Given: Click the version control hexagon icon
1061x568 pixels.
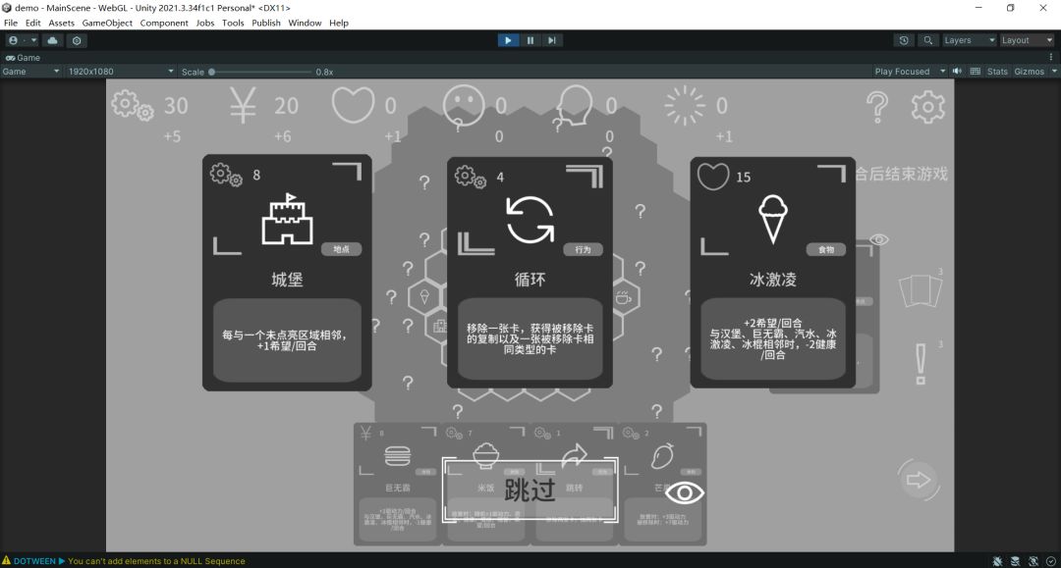Looking at the screenshot, I should click(77, 40).
